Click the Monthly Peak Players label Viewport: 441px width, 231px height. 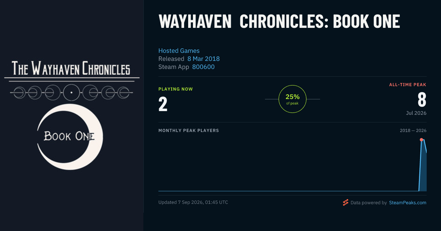point(189,131)
